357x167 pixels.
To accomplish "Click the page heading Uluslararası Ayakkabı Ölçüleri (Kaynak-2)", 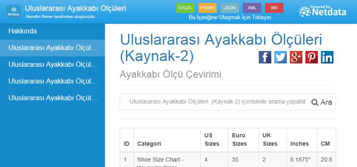I will click(x=221, y=48).
